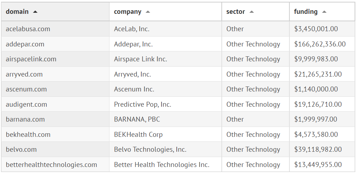Viewport: 356px width, 173px height.
Task: Sort table by sector header
Action: click(236, 12)
